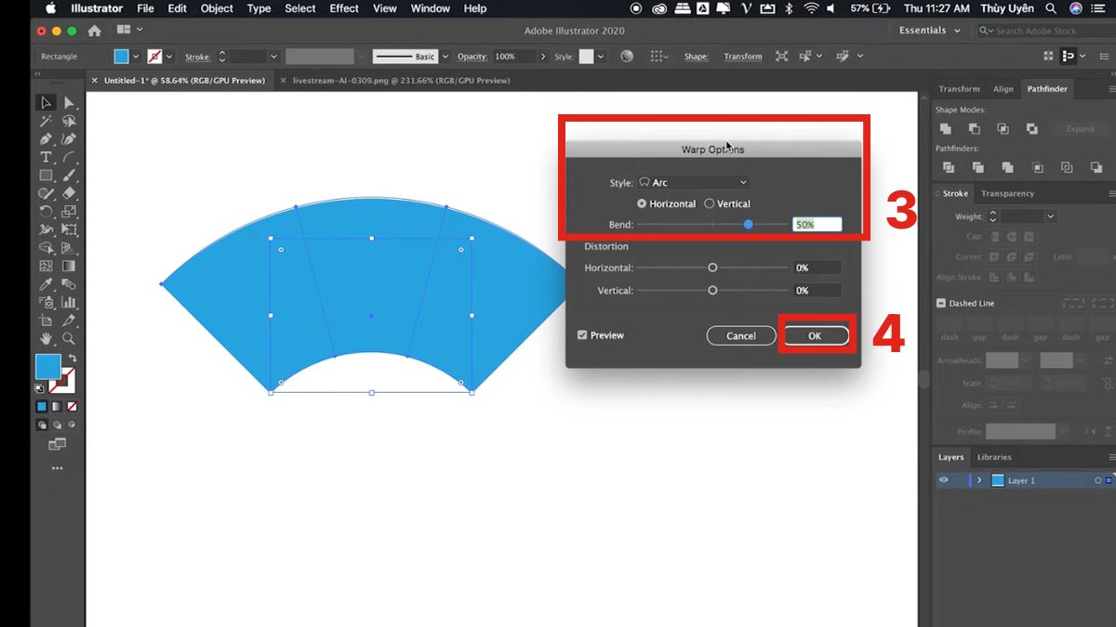Click OK in Warp Options
The width and height of the screenshot is (1116, 627).
[815, 336]
